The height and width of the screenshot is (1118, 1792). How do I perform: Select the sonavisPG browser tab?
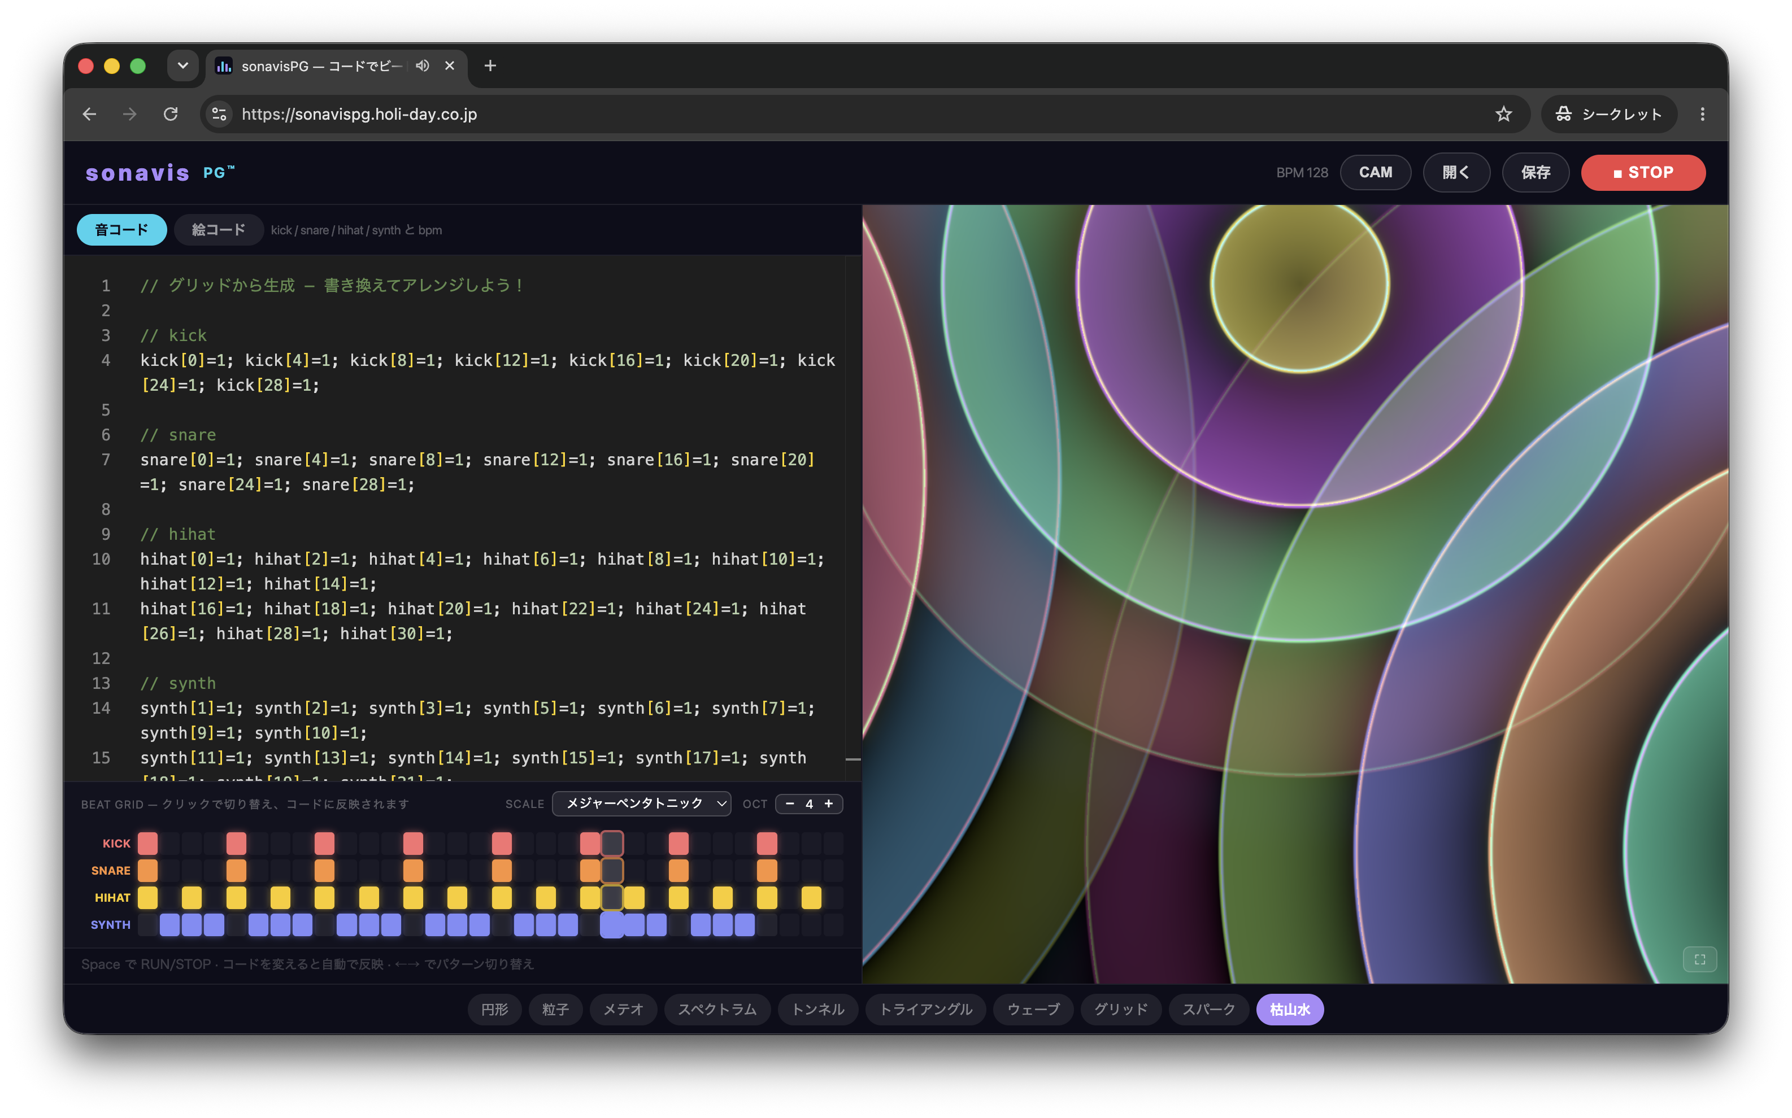pyautogui.click(x=337, y=66)
